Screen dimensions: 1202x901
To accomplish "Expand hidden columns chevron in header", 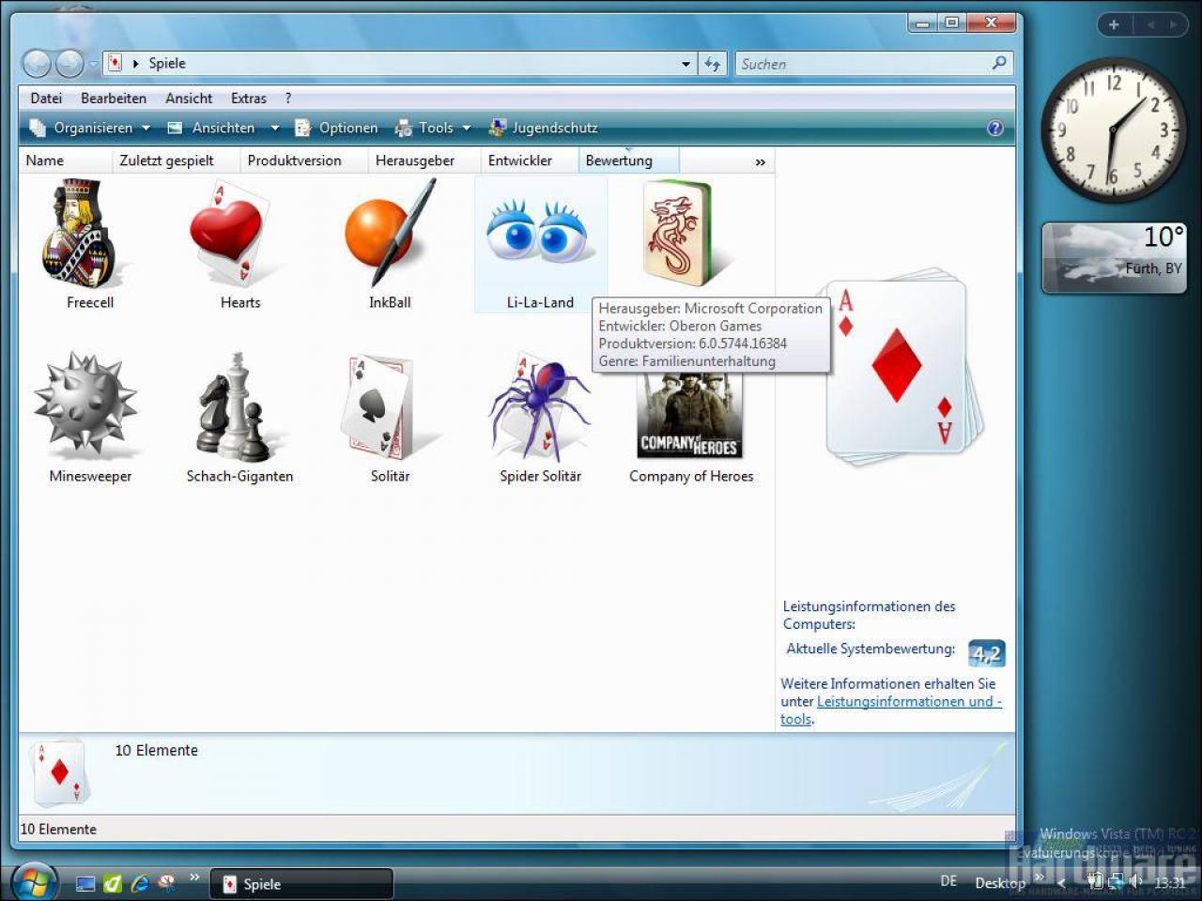I will click(x=760, y=161).
